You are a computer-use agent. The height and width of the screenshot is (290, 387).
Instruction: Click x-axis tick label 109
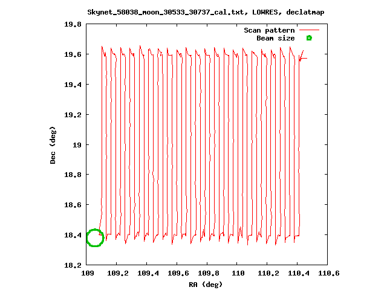pos(87,273)
